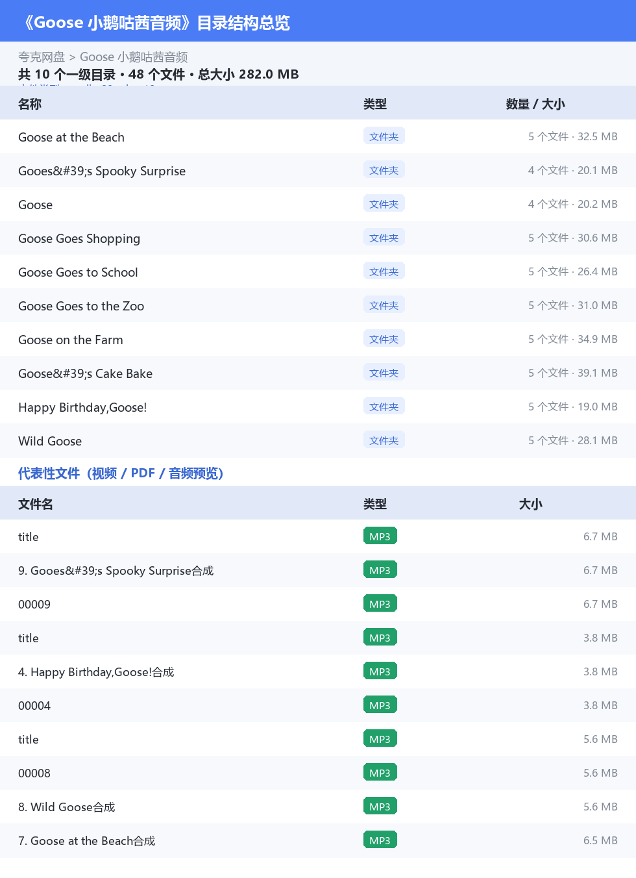Click MP3 badge for 9. Gooes's Spooky Surprise合成

[380, 570]
